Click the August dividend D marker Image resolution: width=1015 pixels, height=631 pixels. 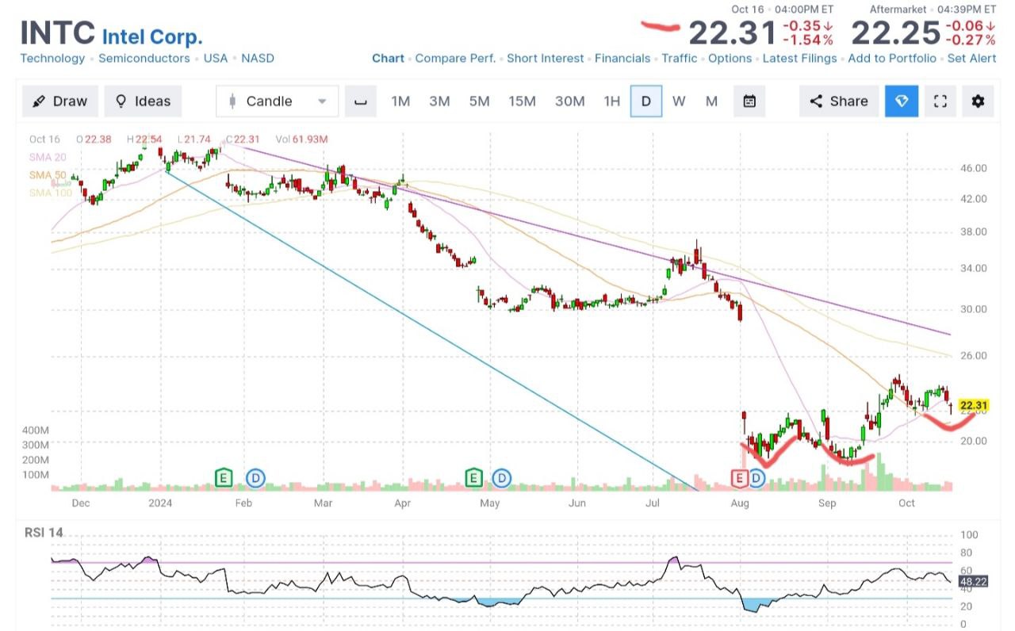pos(757,478)
